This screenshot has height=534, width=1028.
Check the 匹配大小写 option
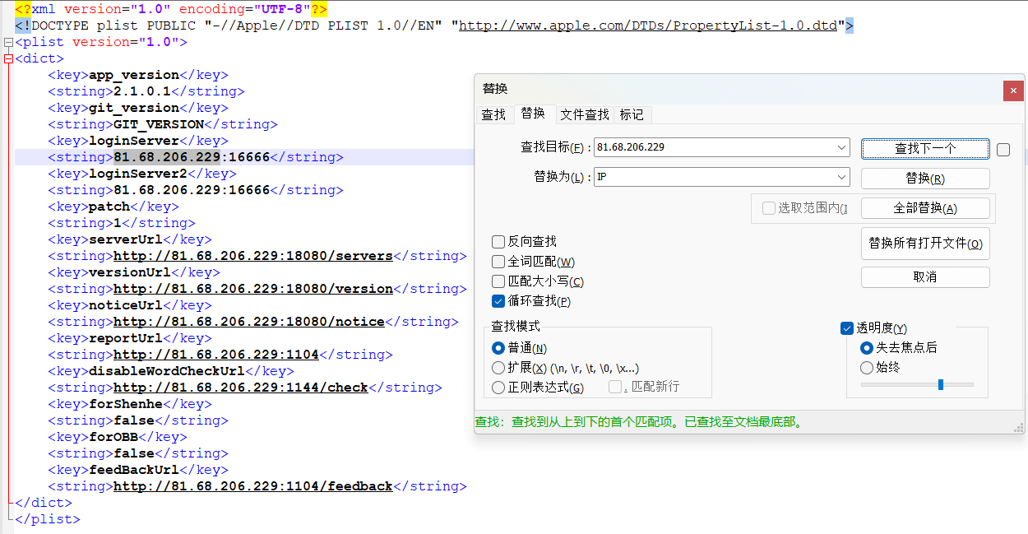(498, 281)
